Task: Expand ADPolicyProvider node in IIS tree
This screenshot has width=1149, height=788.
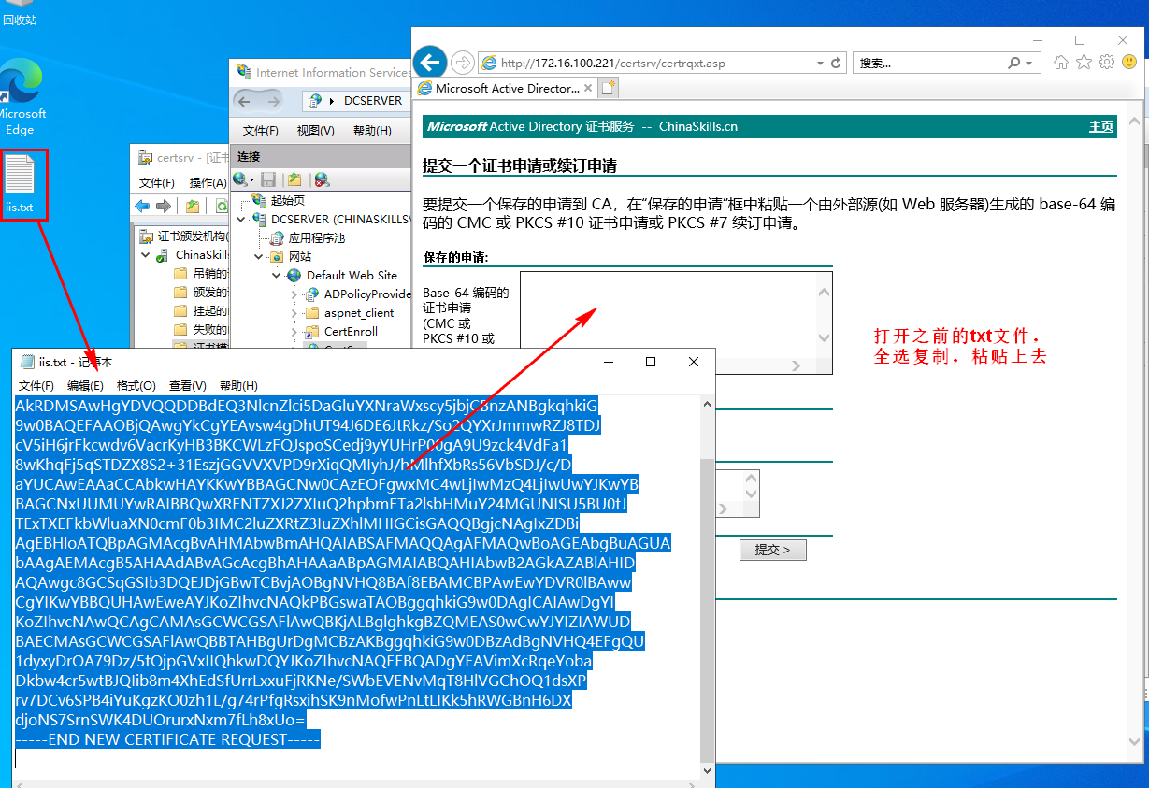Action: 294,294
